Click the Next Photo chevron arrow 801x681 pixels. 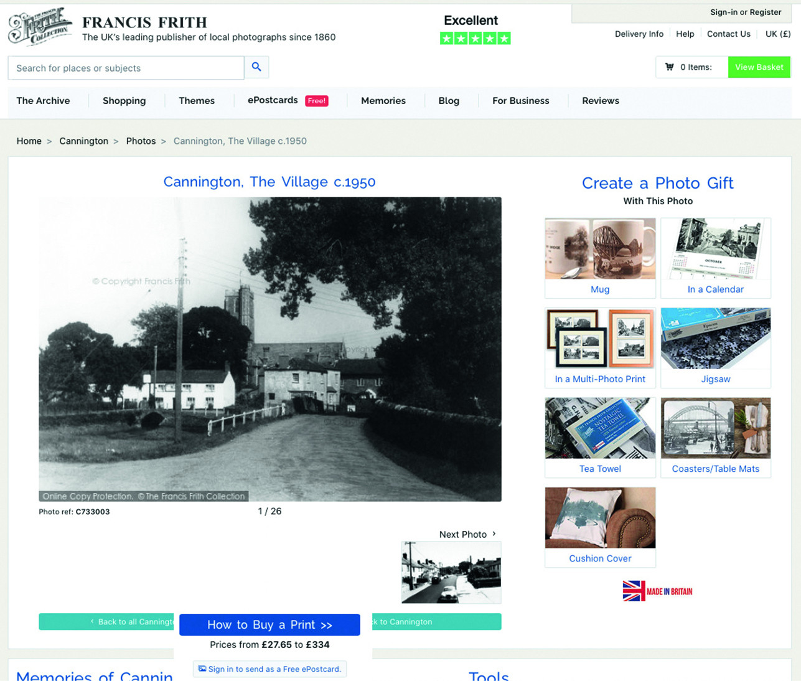[494, 534]
